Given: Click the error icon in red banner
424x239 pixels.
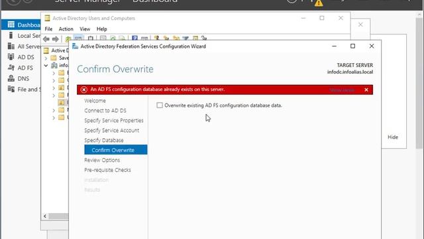Looking at the screenshot, I should coord(84,90).
